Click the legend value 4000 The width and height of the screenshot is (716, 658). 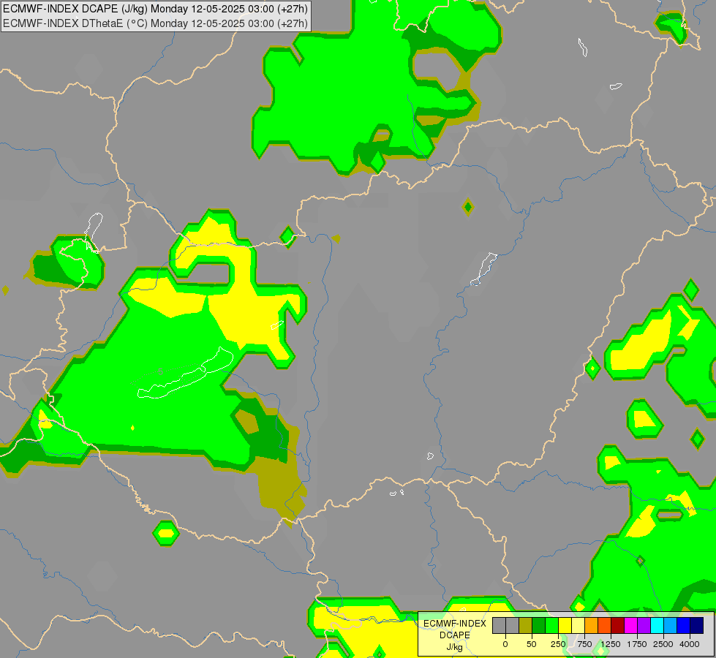click(690, 644)
